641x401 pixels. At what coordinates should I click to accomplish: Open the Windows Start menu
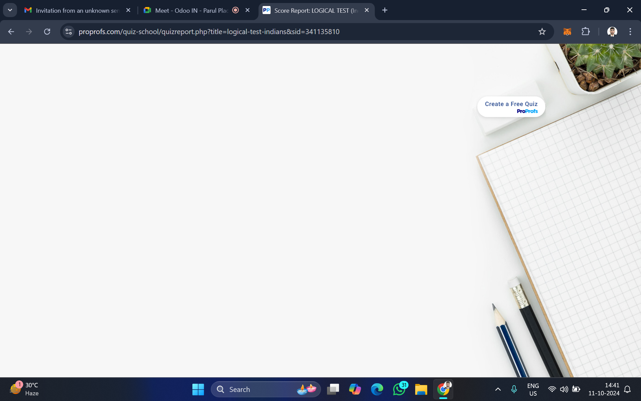(198, 389)
